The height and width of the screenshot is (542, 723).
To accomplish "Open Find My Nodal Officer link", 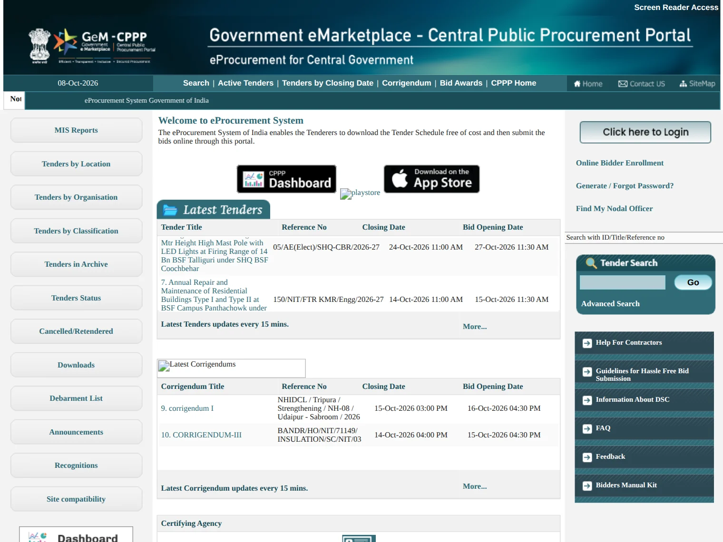I will pyautogui.click(x=614, y=208).
